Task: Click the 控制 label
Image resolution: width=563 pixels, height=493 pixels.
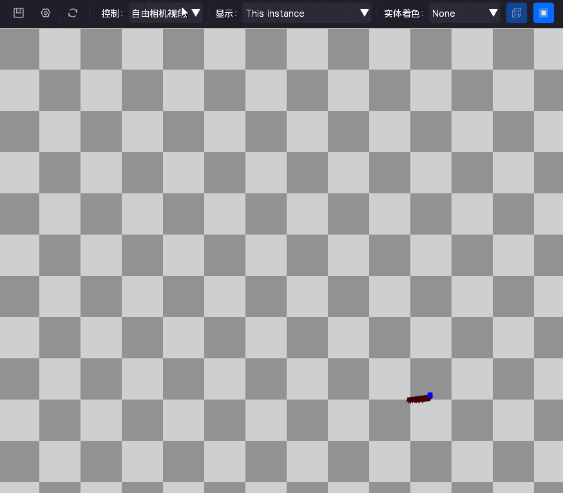Action: (111, 14)
